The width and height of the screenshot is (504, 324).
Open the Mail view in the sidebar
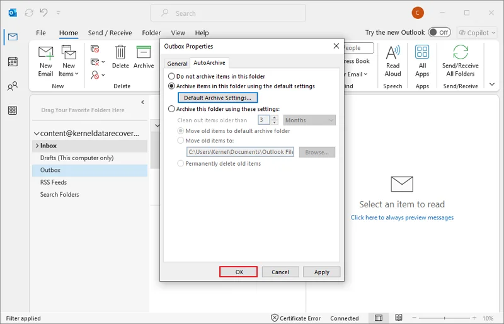pyautogui.click(x=13, y=37)
